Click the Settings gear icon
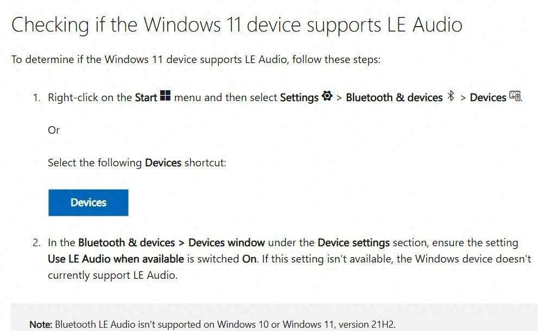The width and height of the screenshot is (538, 331). (x=327, y=97)
